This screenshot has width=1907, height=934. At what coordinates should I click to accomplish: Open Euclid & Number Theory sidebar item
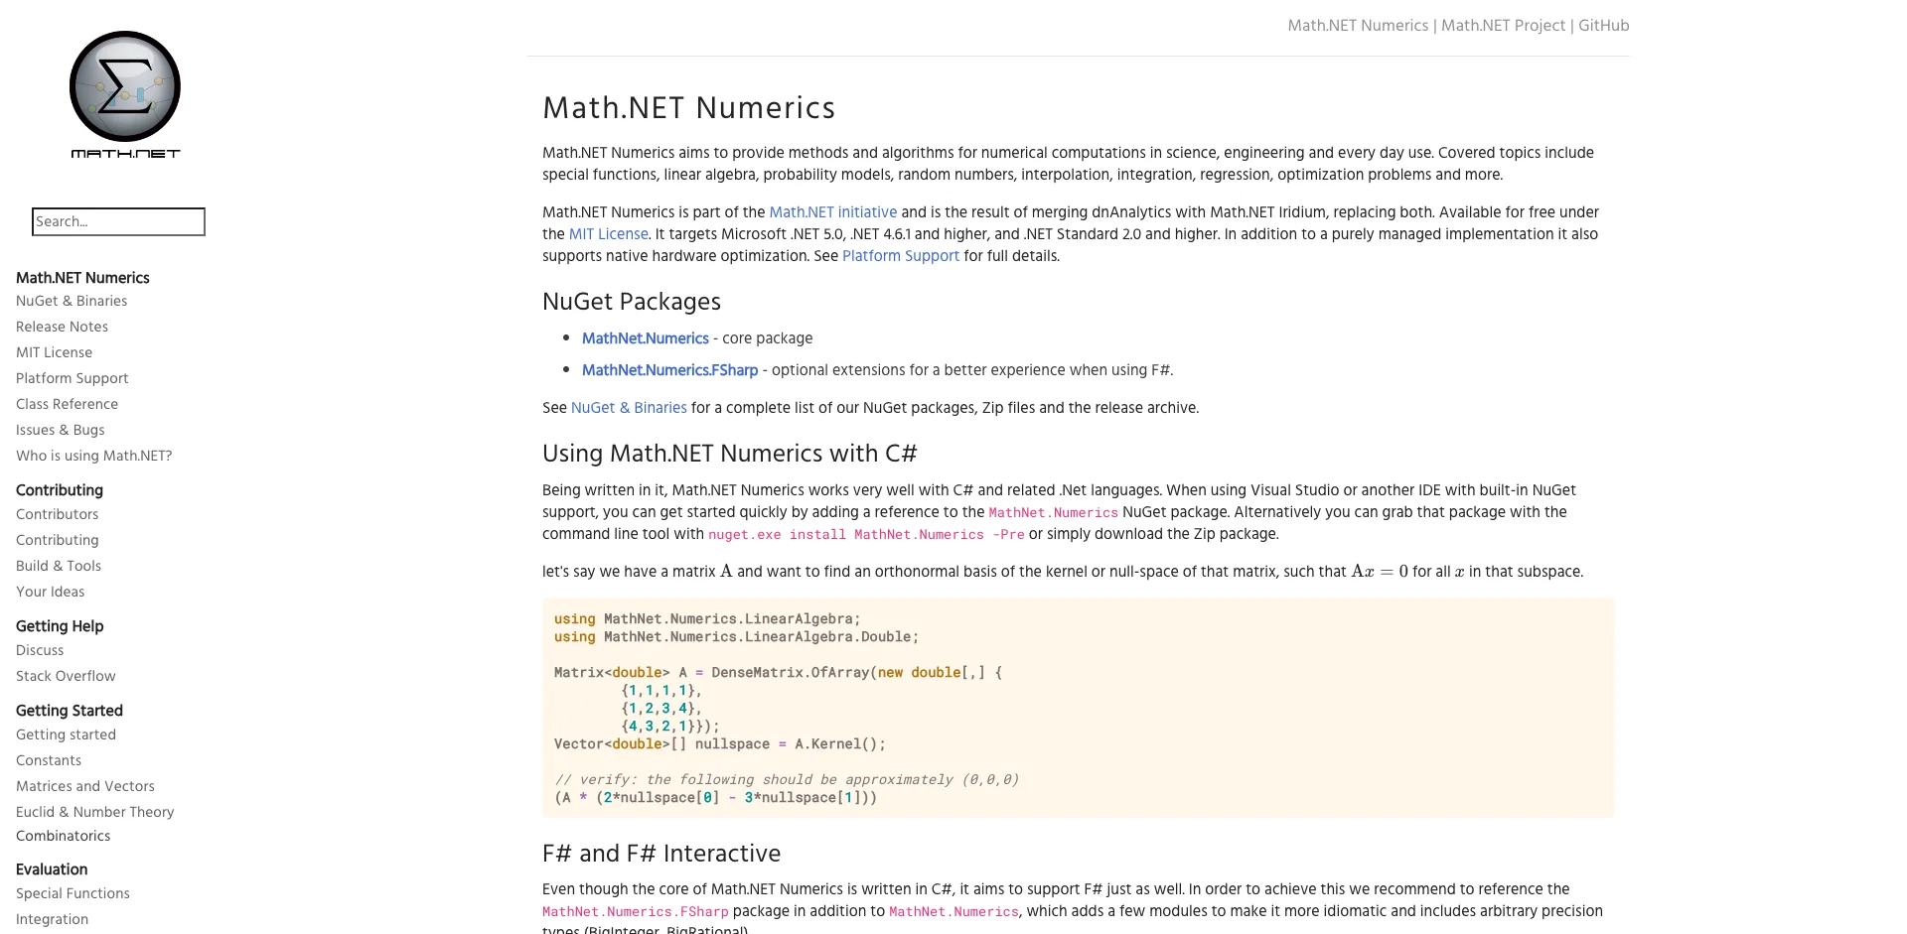point(94,812)
